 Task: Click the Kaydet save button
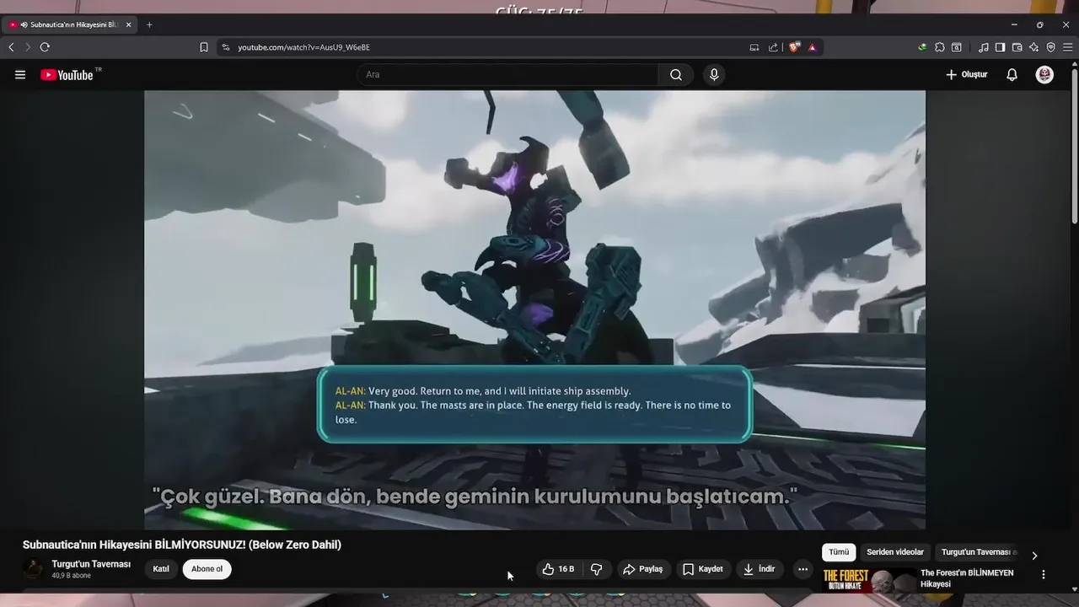[x=703, y=569]
